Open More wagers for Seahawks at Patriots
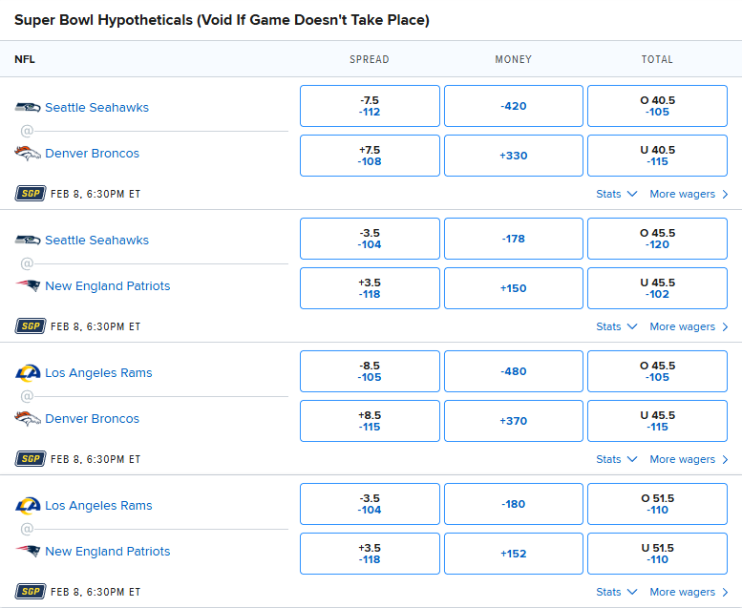The image size is (742, 608). [689, 326]
